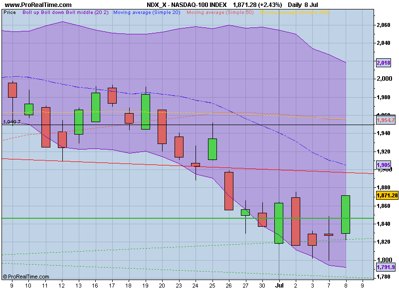The width and height of the screenshot is (399, 299).
Task: Select the green candlestick for date 16
Action: pos(96,107)
